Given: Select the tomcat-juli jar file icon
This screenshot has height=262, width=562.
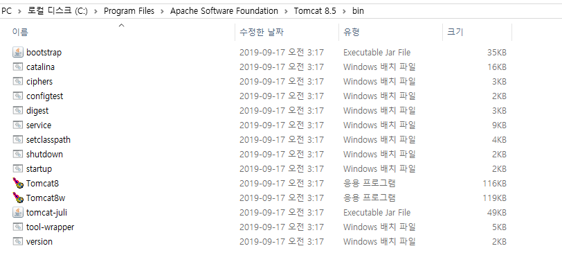Looking at the screenshot, I should pyautogui.click(x=18, y=213).
